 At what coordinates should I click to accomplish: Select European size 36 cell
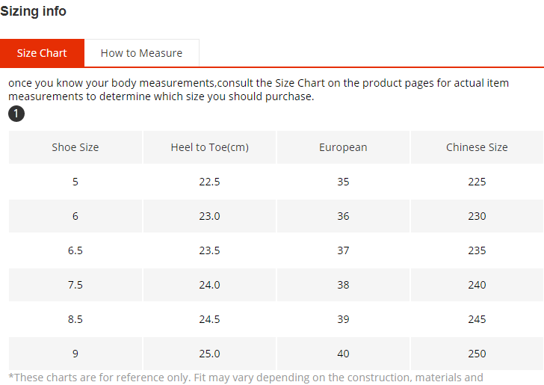tap(343, 216)
